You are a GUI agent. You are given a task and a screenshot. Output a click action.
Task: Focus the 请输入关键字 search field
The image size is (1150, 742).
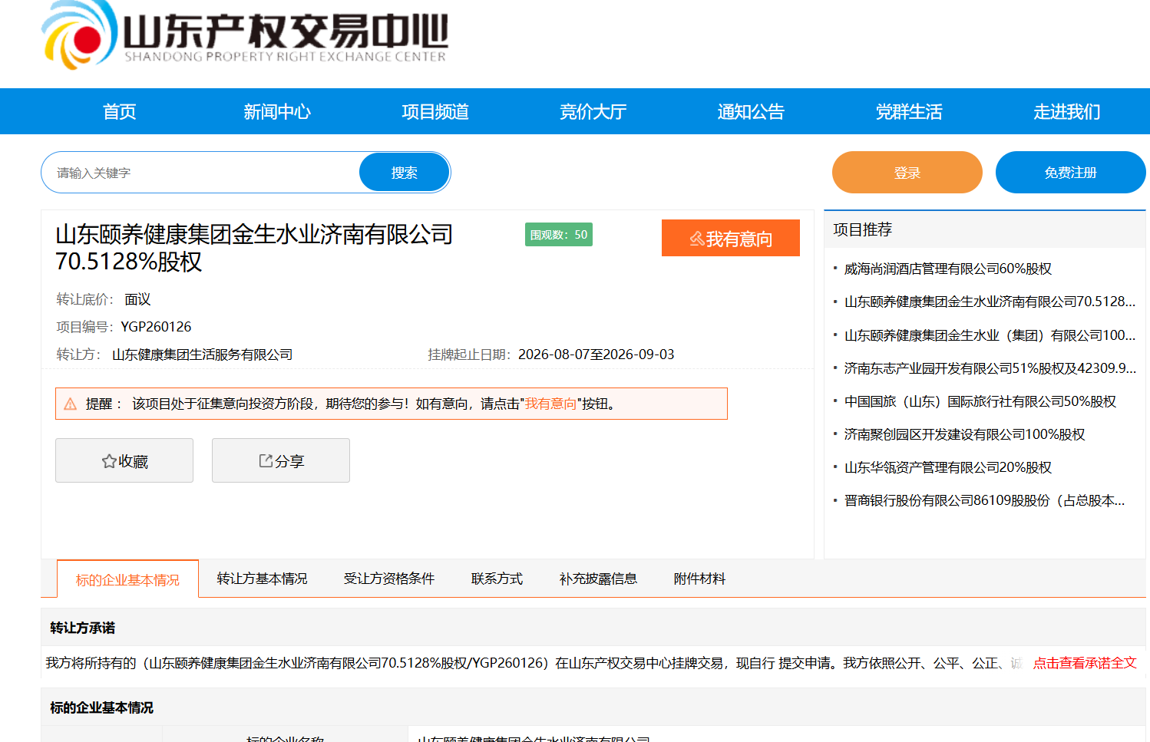coord(201,173)
